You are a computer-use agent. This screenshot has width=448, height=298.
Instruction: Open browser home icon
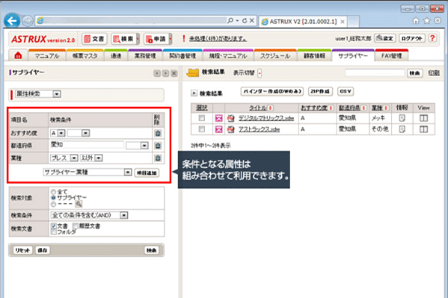(x=416, y=21)
